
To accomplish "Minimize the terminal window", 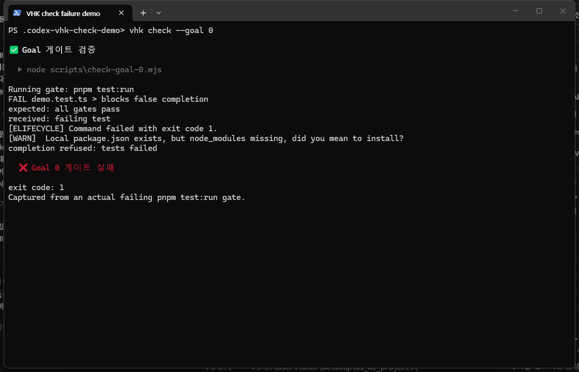I will tap(515, 11).
